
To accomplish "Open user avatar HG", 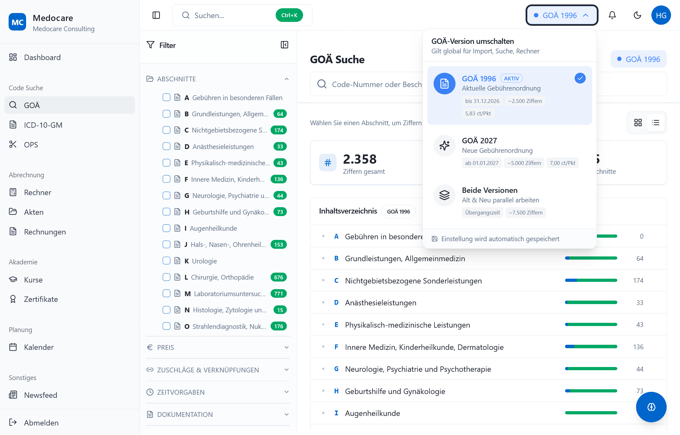I will coord(661,15).
